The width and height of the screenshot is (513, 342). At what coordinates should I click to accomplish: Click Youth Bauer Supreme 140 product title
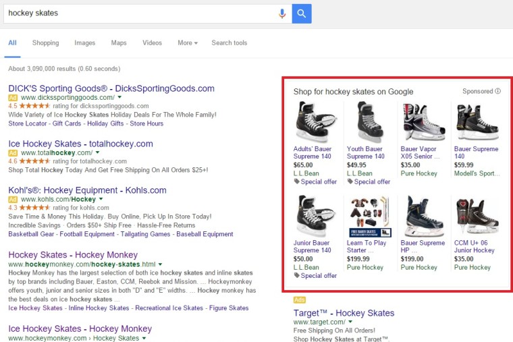(366, 152)
